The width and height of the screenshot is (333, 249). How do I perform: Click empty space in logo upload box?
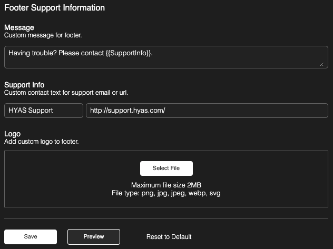click(x=63, y=179)
